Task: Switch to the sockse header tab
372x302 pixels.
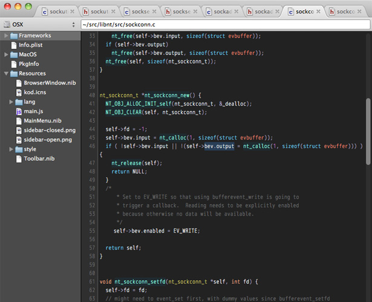Action: point(181,11)
